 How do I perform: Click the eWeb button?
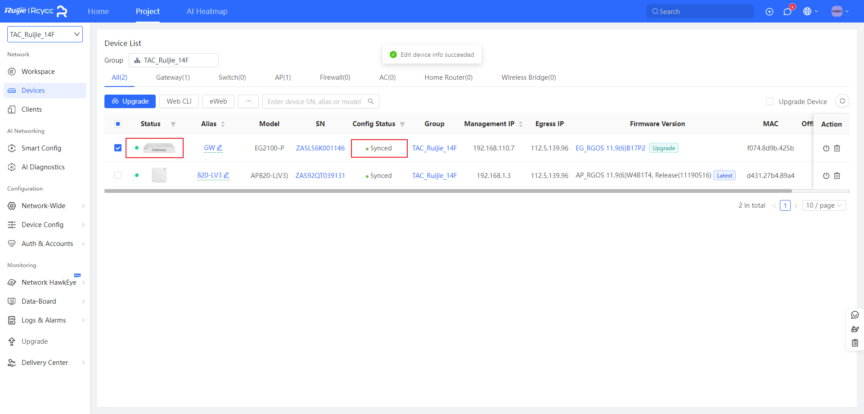(x=218, y=101)
